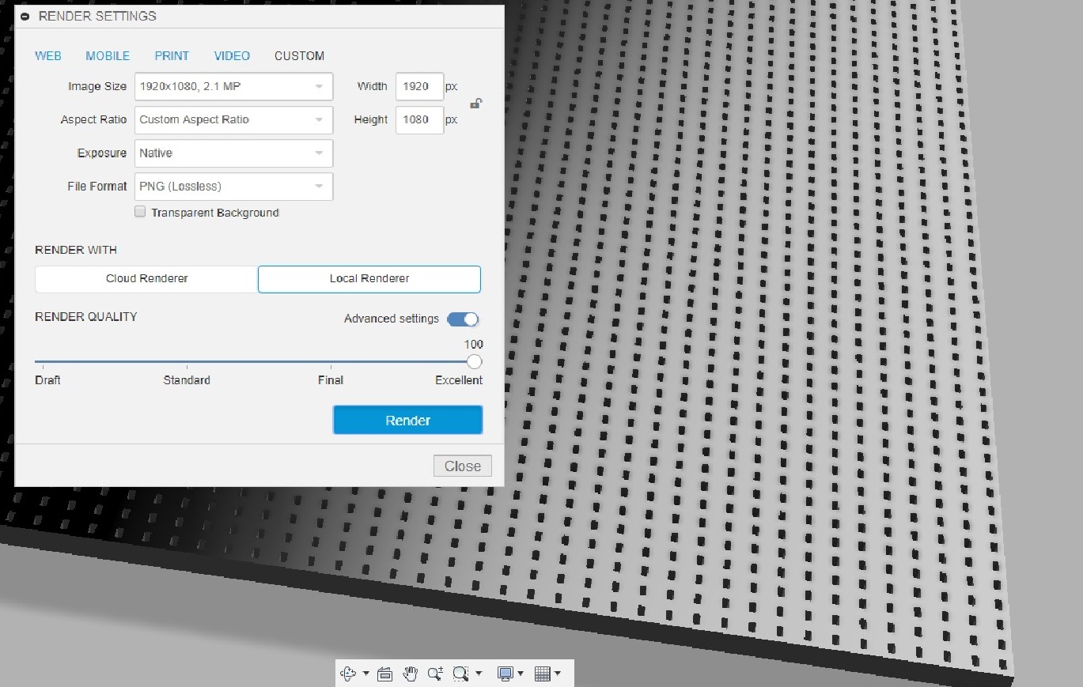This screenshot has width=1083, height=687.
Task: Click the Height input field
Action: [x=419, y=120]
